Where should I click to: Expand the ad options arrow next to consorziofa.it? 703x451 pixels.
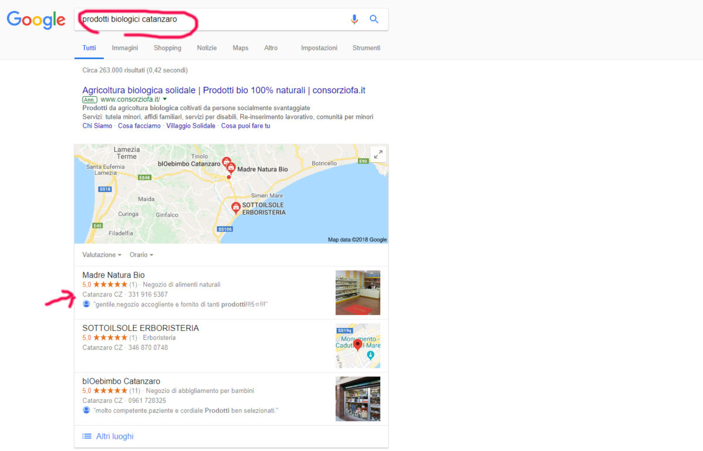click(x=165, y=100)
